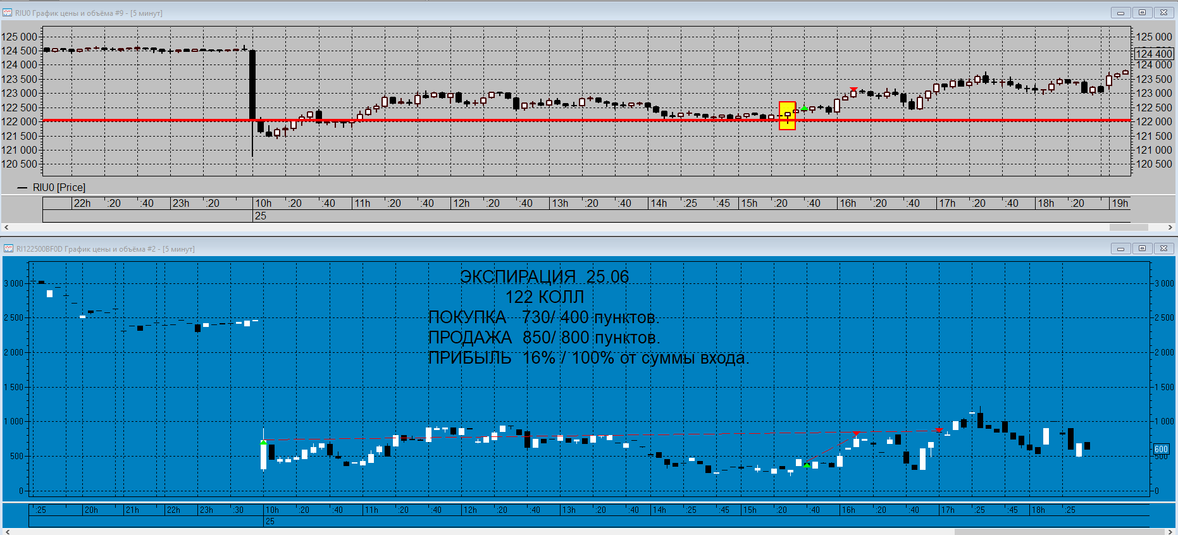1178x535 pixels.
Task: Close the RIU0 chart window
Action: [1163, 13]
